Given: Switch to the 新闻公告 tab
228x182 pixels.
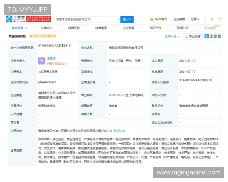Looking at the screenshot, I should click(183, 28).
